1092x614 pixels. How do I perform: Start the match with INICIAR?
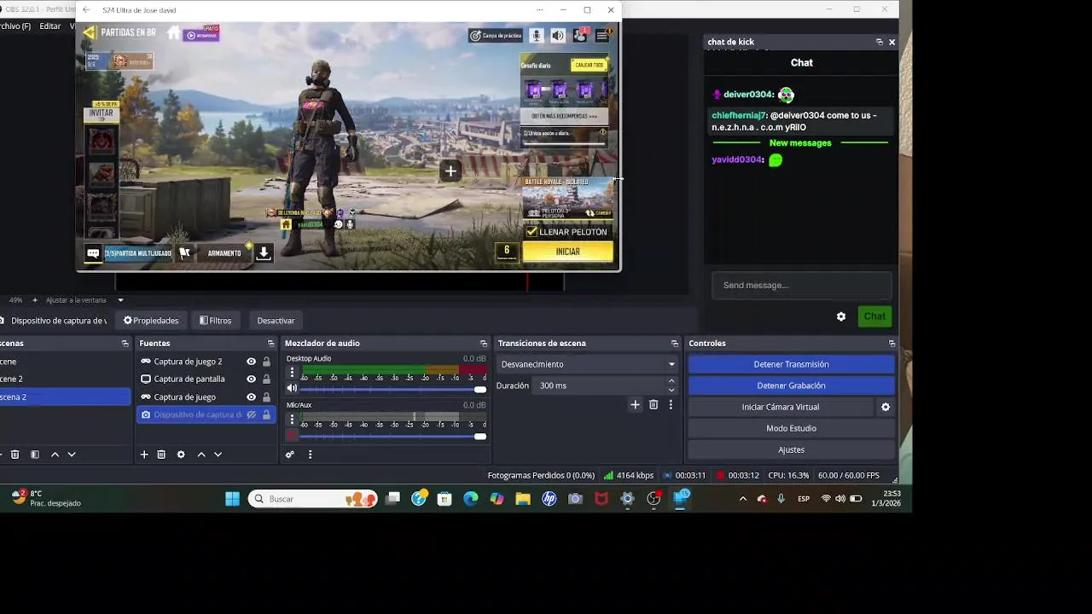[567, 252]
